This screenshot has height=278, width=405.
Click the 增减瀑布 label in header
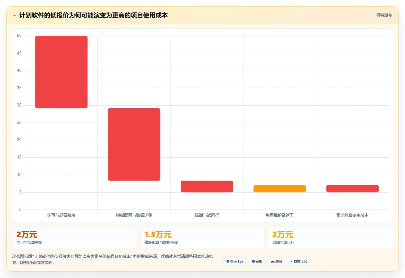click(384, 15)
